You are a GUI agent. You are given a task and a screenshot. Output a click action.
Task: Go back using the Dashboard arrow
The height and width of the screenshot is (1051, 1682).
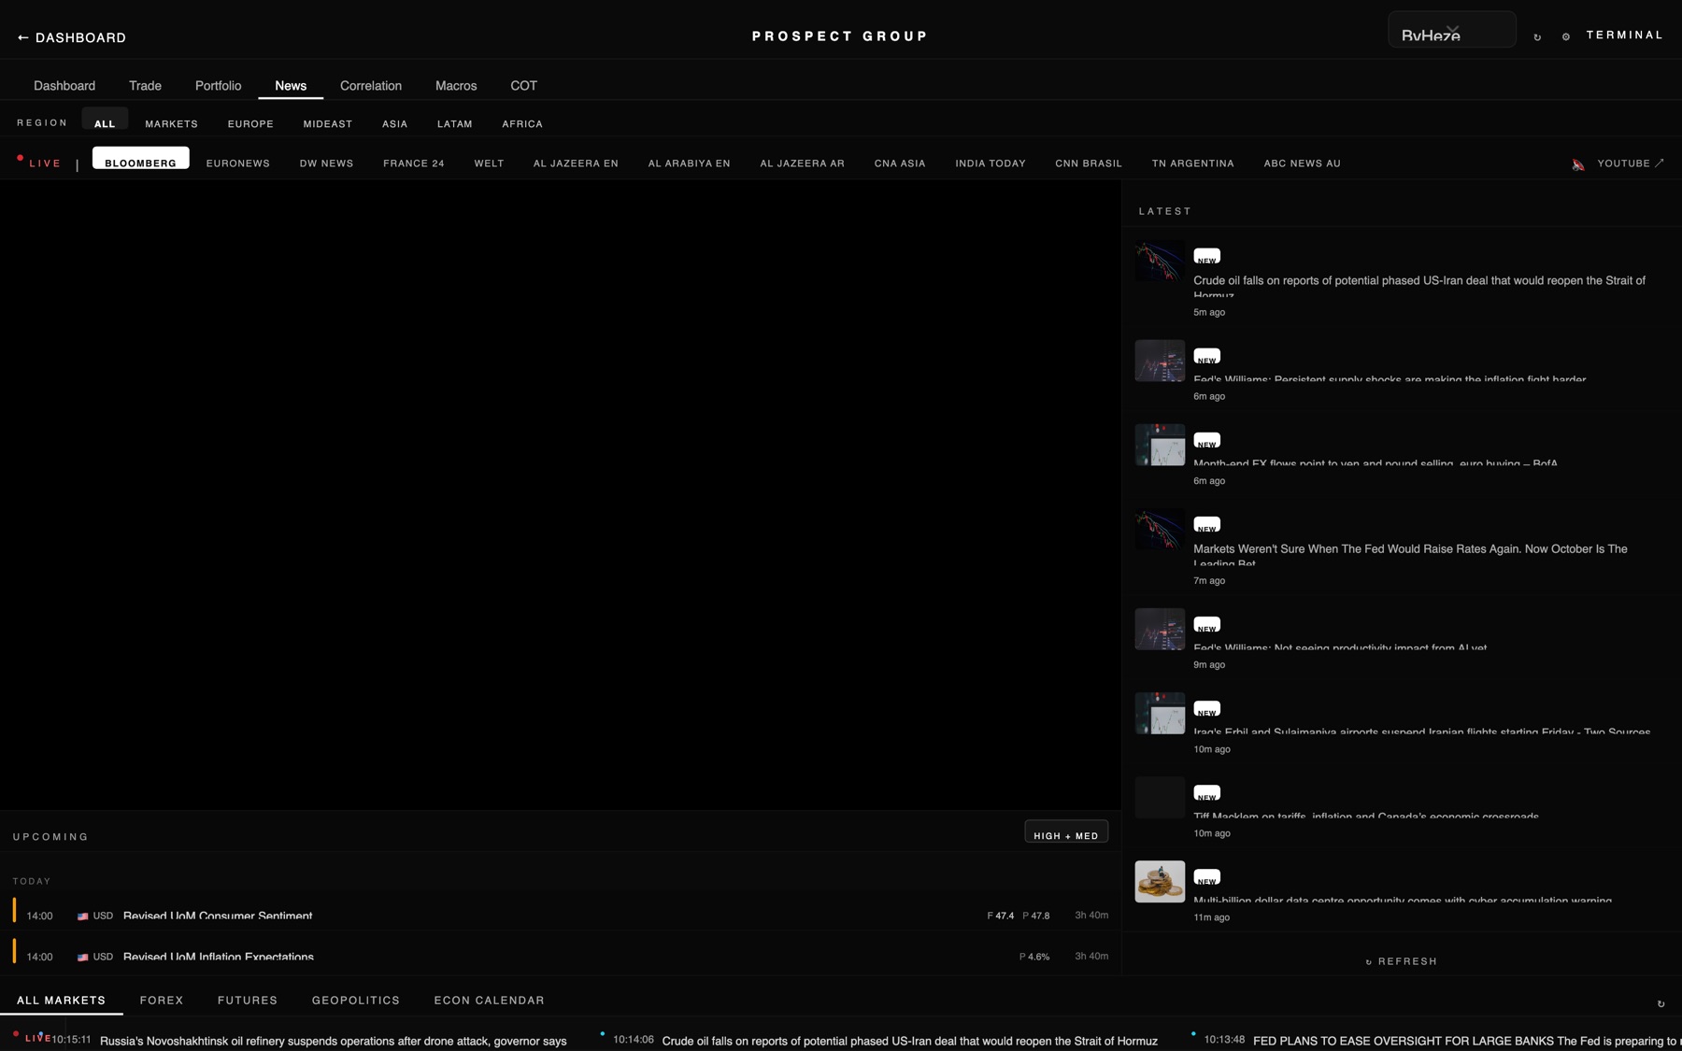[72, 37]
